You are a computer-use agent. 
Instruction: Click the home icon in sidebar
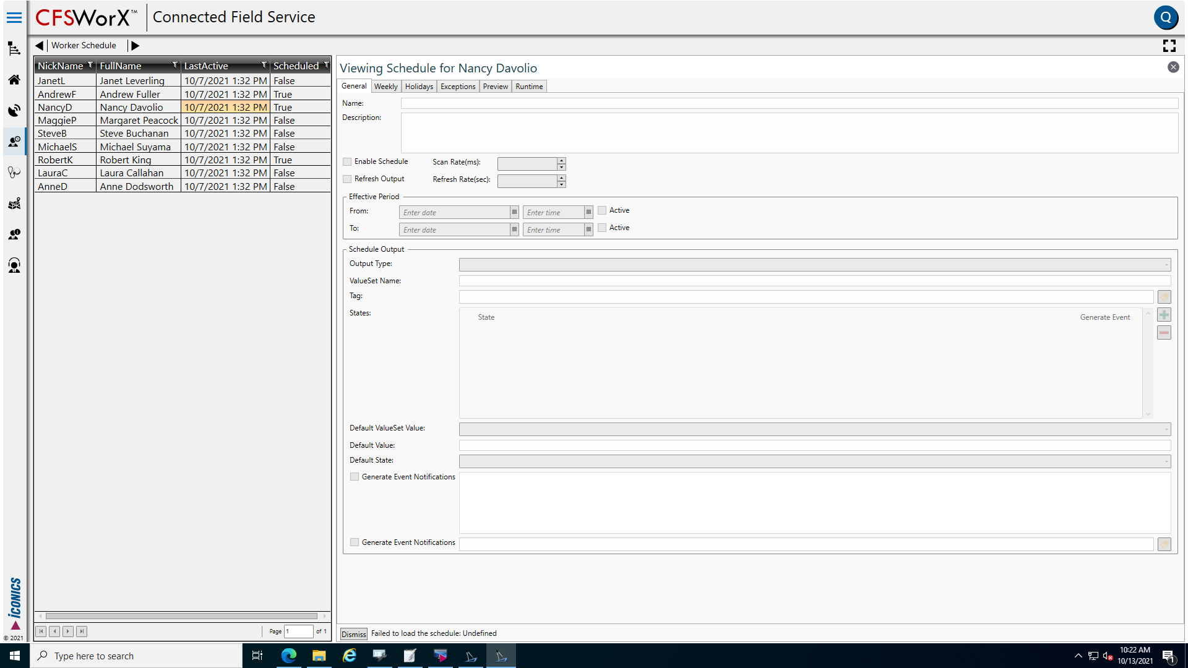pyautogui.click(x=14, y=80)
